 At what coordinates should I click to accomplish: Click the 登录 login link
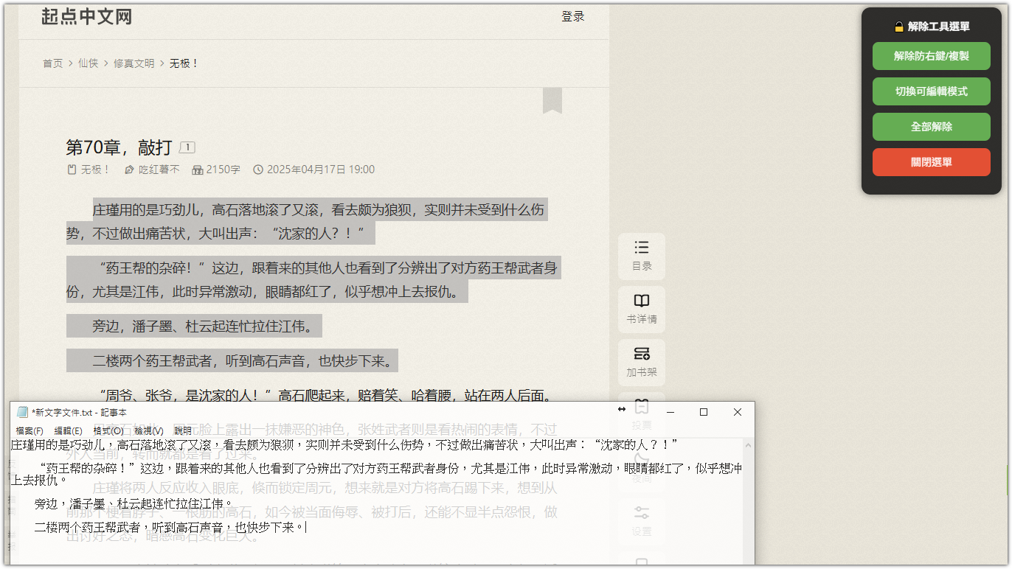point(573,16)
